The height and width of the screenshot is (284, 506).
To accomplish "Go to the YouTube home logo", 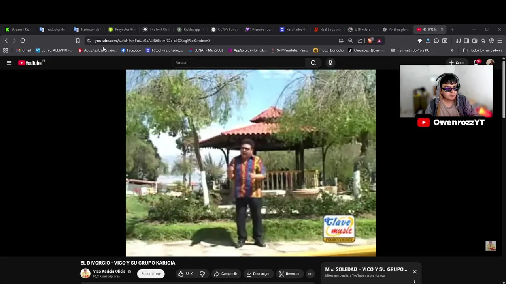I will pyautogui.click(x=30, y=63).
